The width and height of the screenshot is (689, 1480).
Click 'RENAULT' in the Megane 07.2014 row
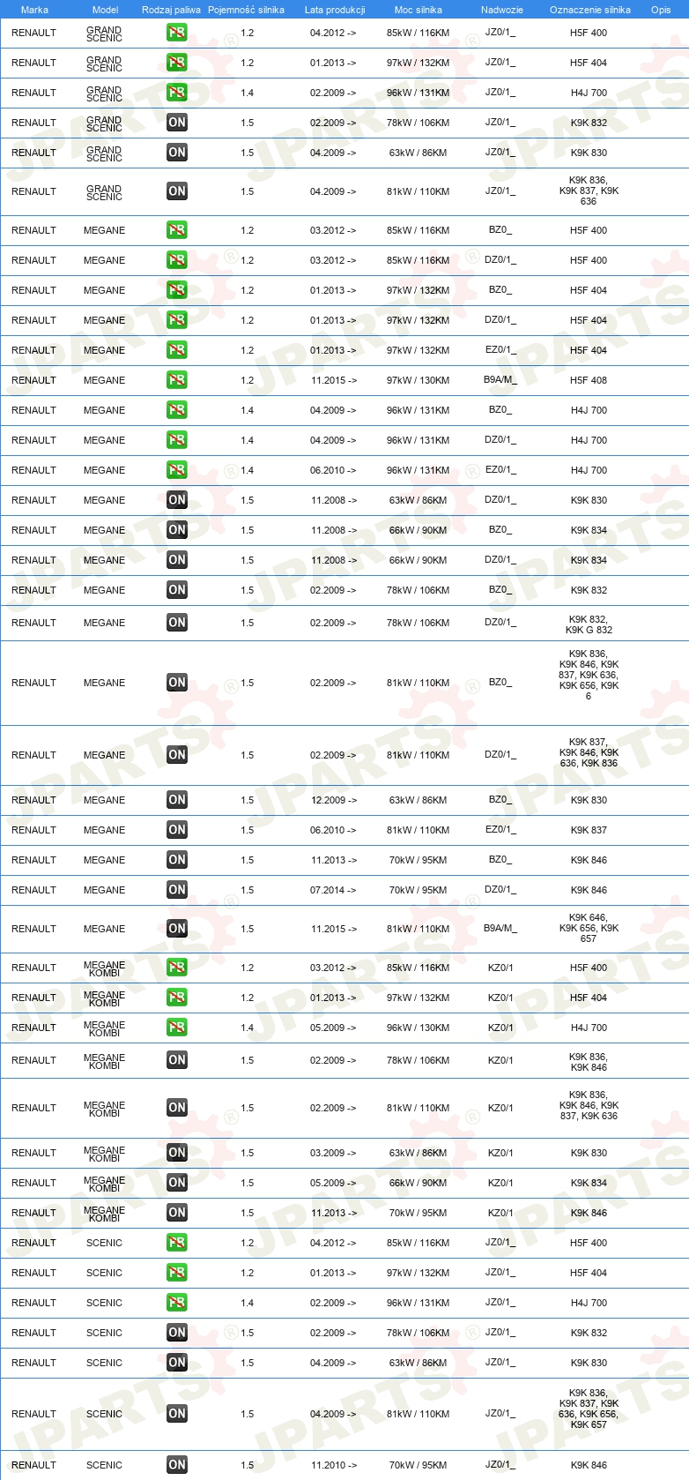tap(33, 890)
